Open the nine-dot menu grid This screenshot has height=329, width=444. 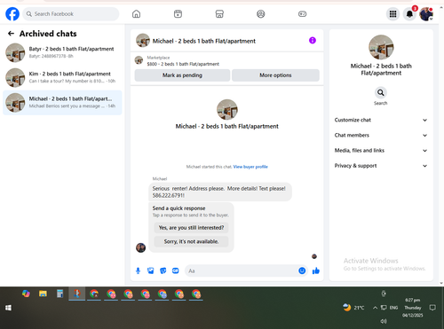click(392, 14)
